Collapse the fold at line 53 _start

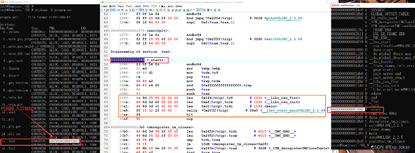[x=109, y=60]
